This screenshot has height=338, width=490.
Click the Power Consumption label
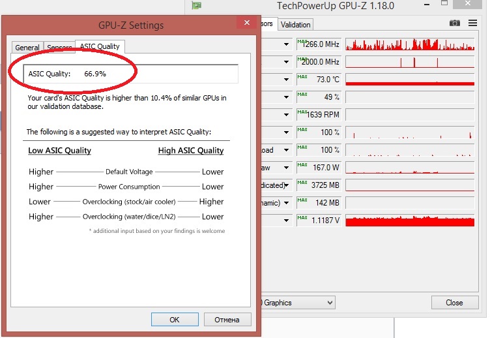(x=129, y=187)
